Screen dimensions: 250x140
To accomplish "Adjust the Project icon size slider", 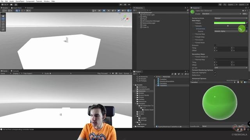I will tap(180, 127).
